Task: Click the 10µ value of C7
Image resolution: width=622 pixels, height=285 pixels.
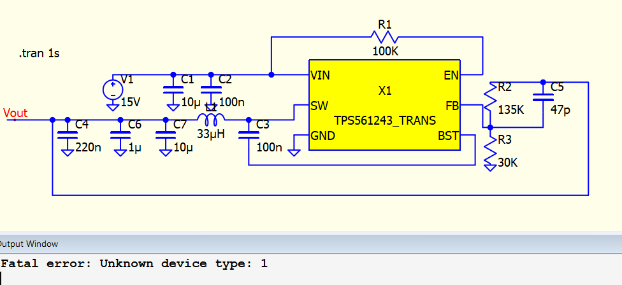Action: click(x=184, y=148)
